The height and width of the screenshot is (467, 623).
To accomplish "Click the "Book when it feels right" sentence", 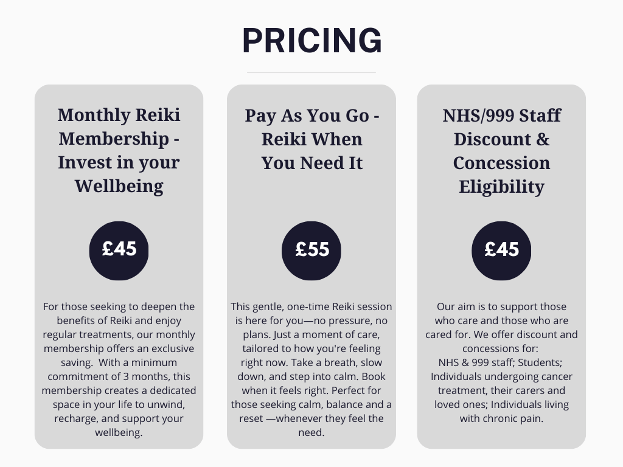I will pyautogui.click(x=347, y=376).
